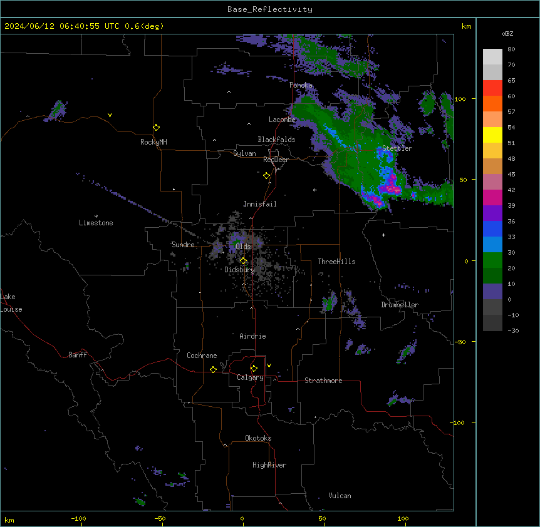
Task: Click the 80 dBZ light gray swatch
Action: pyautogui.click(x=492, y=57)
